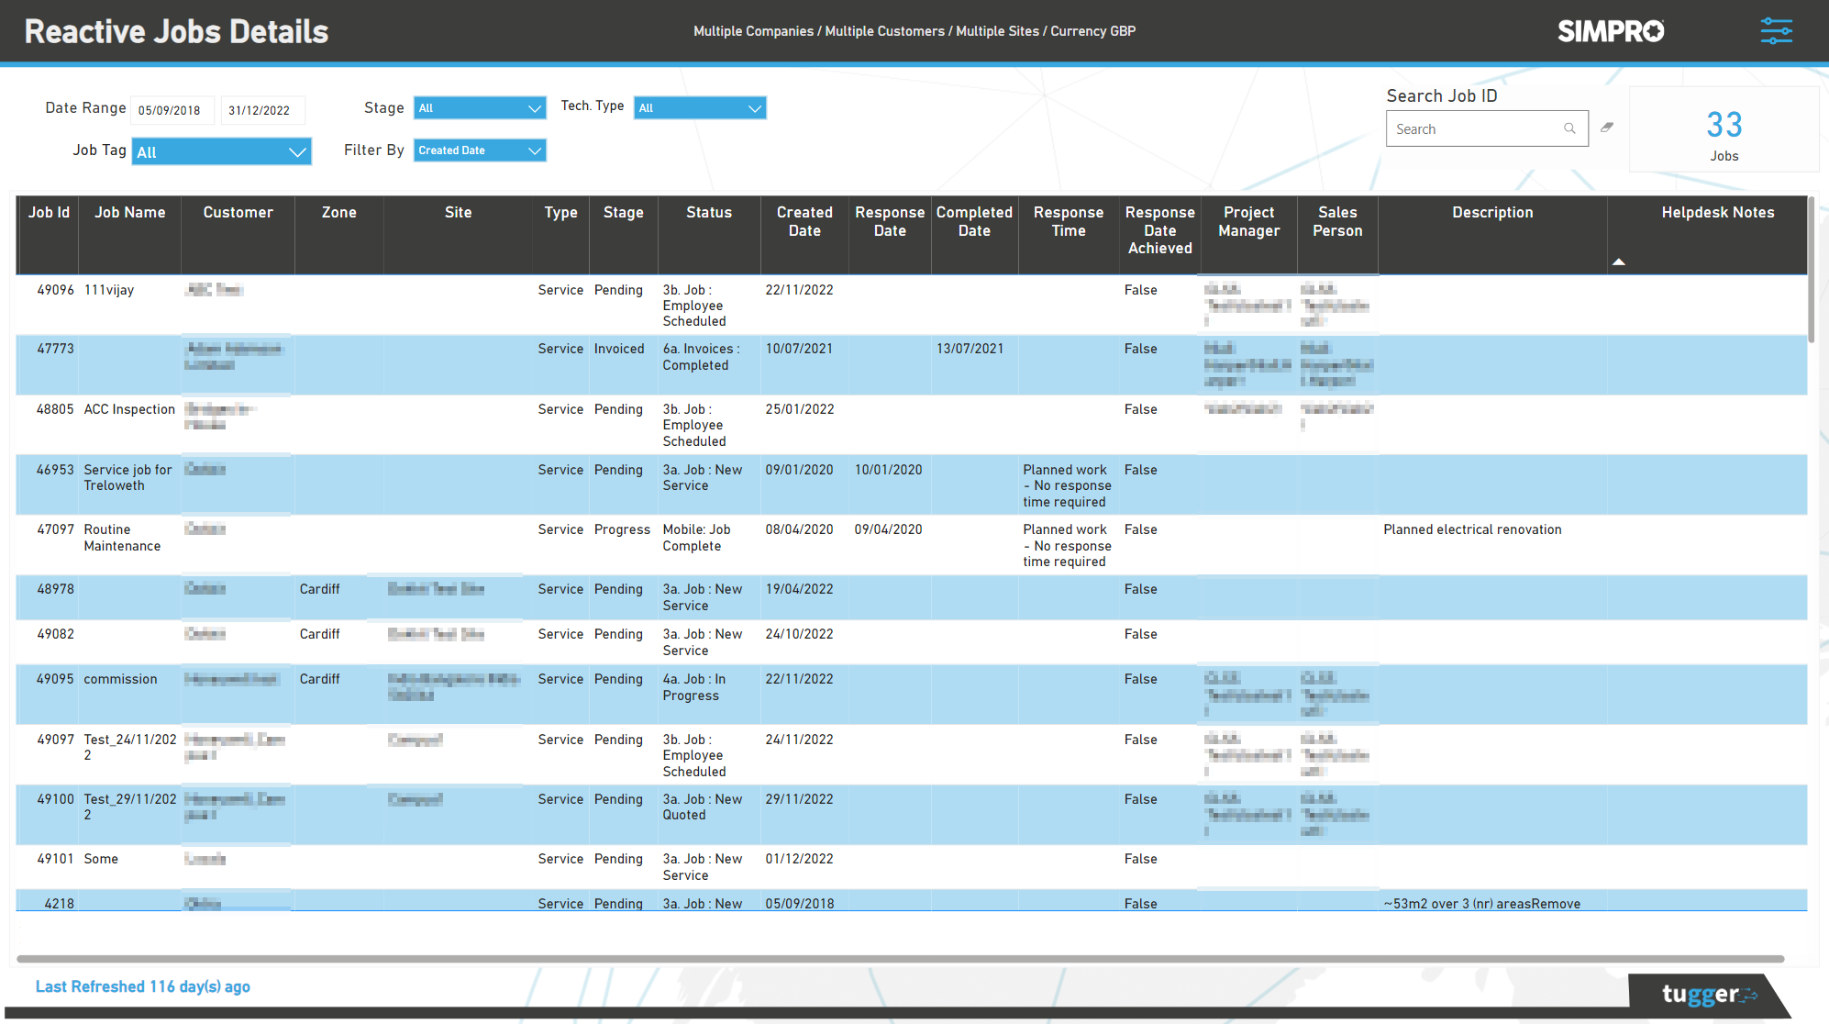This screenshot has width=1829, height=1024.
Task: Click the 'Some' job name cell
Action: (x=101, y=859)
